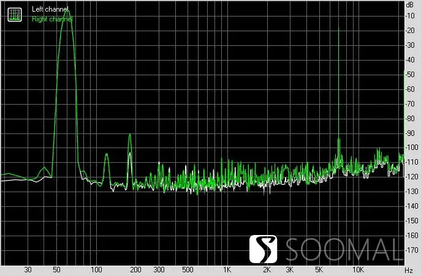Click the Hz axis unit label
Image resolution: width=421 pixels, height=276 pixels.
coord(409,270)
